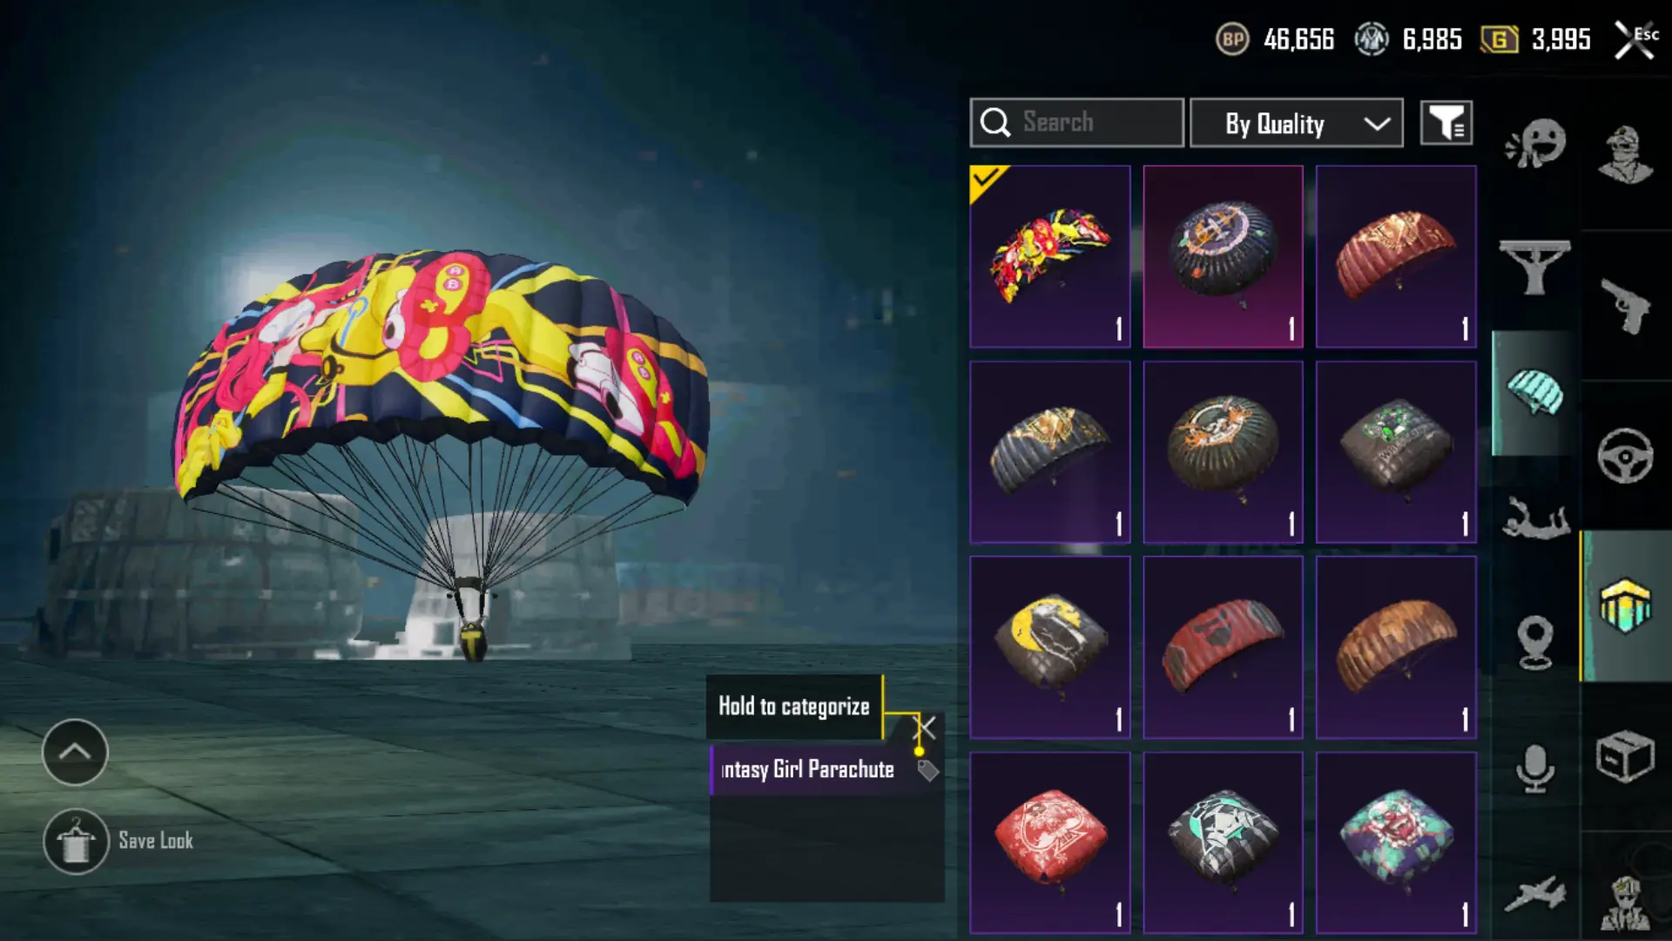The height and width of the screenshot is (941, 1672).
Task: Click the G gold currency icon
Action: 1499,39
